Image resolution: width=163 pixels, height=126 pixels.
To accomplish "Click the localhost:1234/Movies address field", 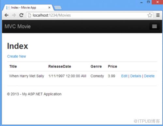I will (90, 15).
